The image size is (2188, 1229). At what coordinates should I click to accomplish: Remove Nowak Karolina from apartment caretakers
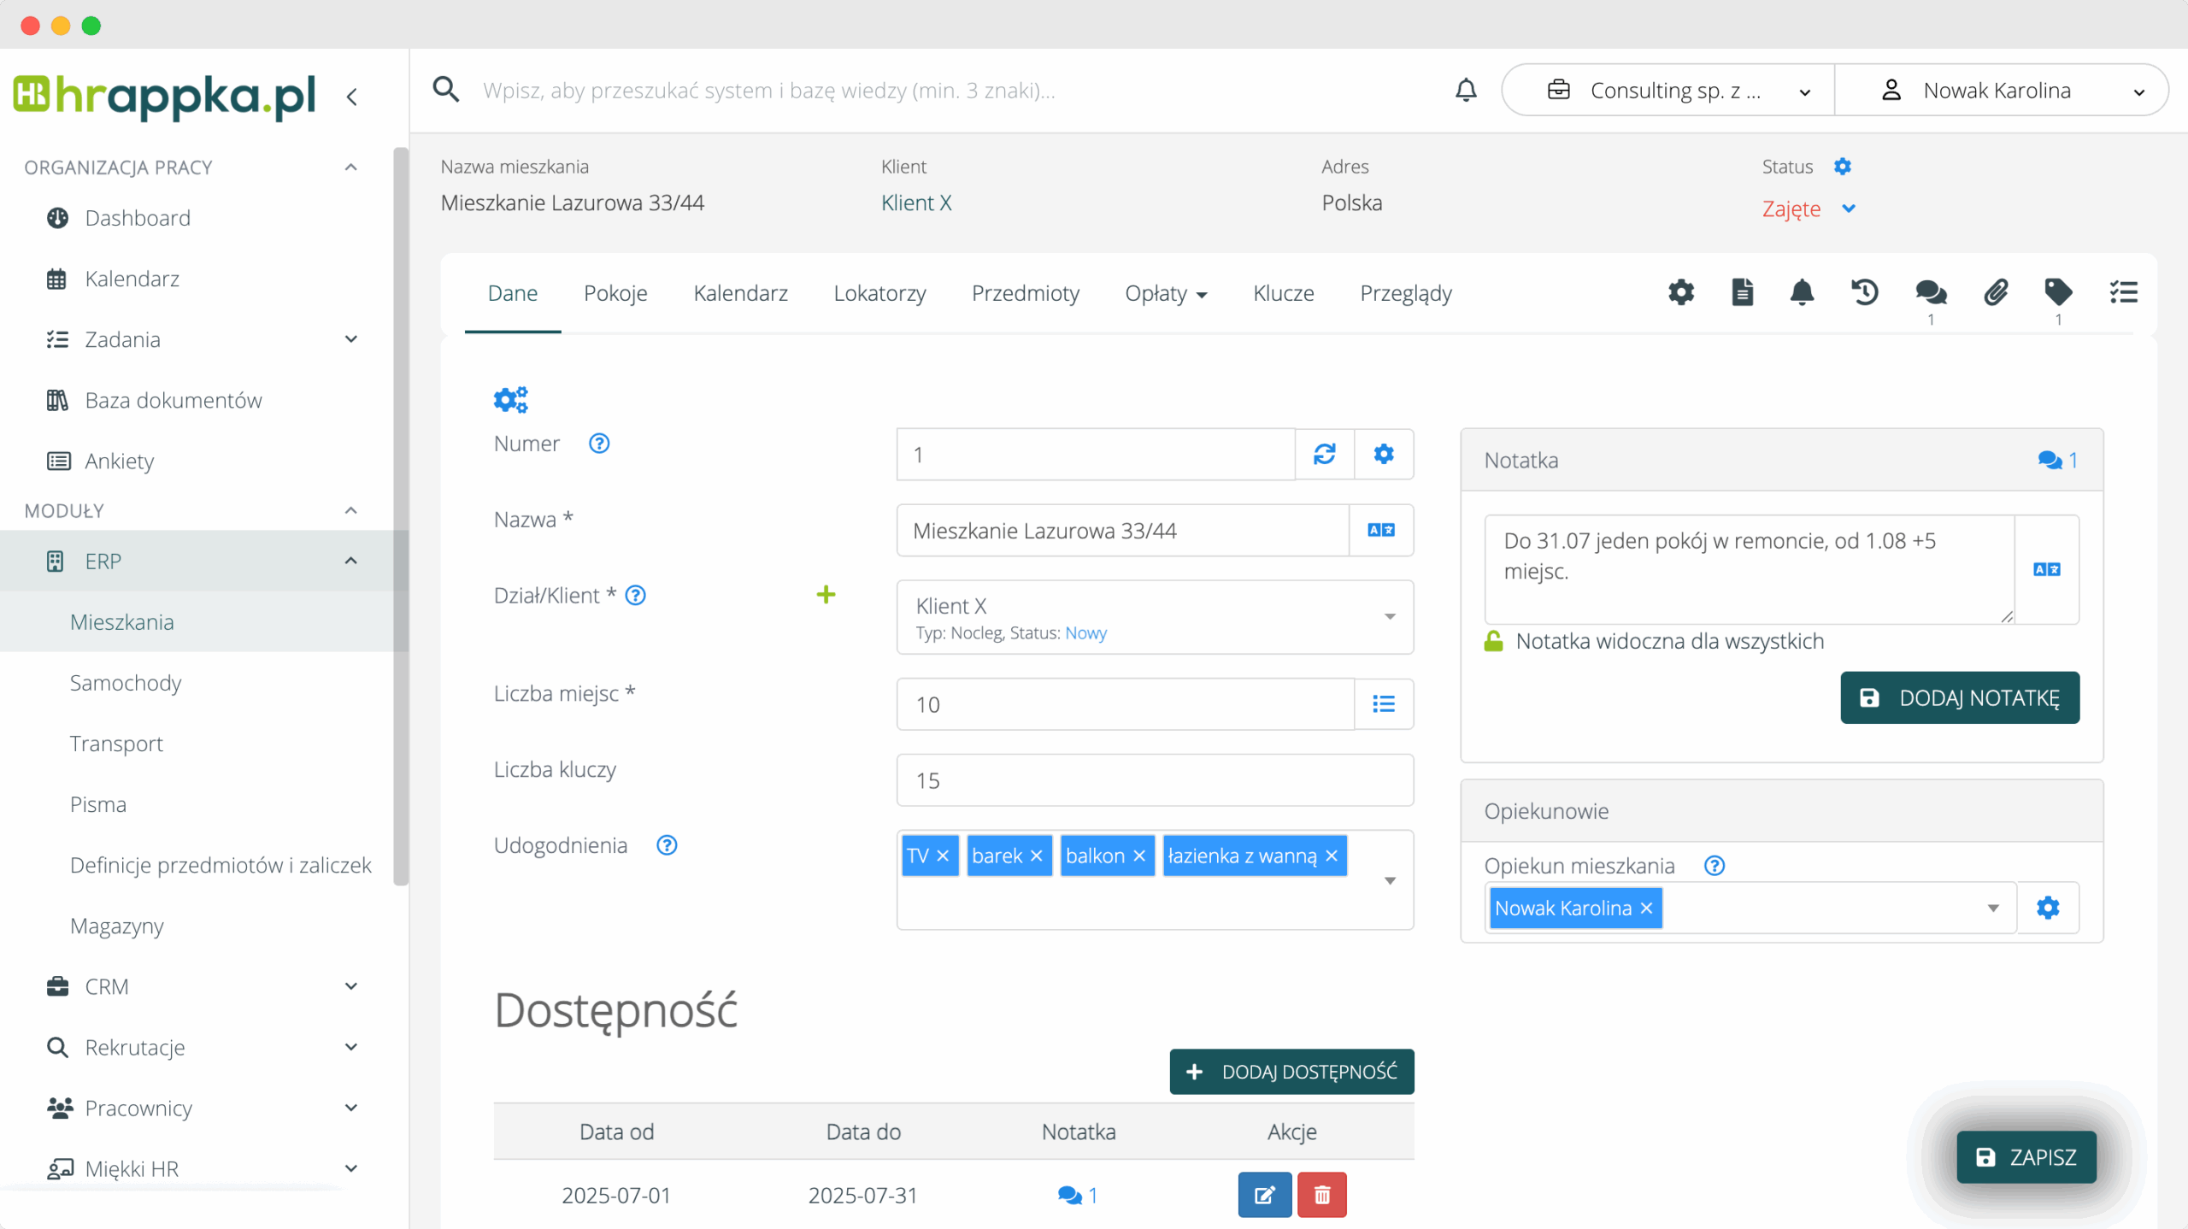click(x=1646, y=909)
